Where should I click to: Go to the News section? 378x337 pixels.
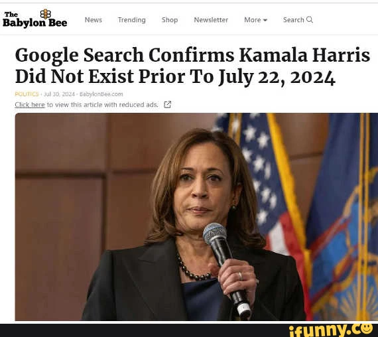click(x=94, y=20)
